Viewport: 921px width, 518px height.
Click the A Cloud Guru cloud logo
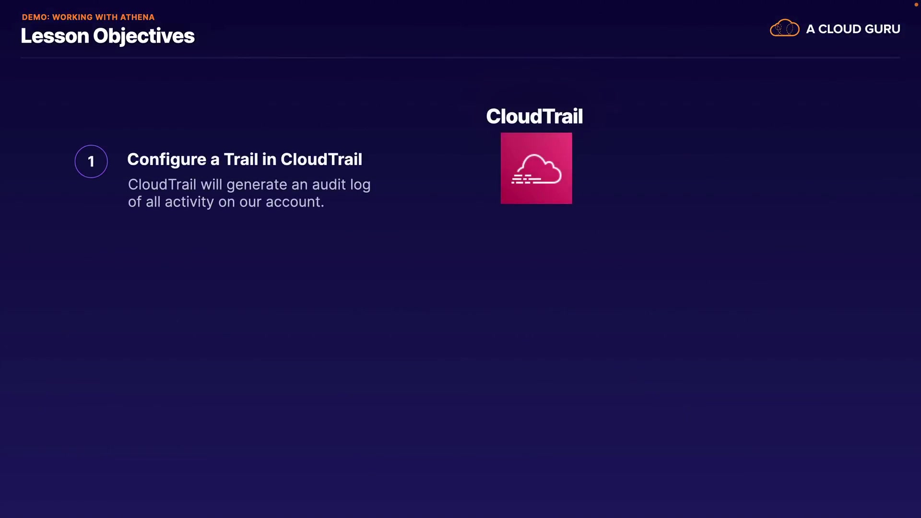pos(784,29)
